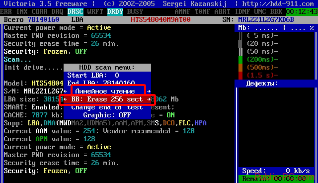Toggle the Graphic: OFF option
The height and width of the screenshot is (183, 318).
coord(107,115)
